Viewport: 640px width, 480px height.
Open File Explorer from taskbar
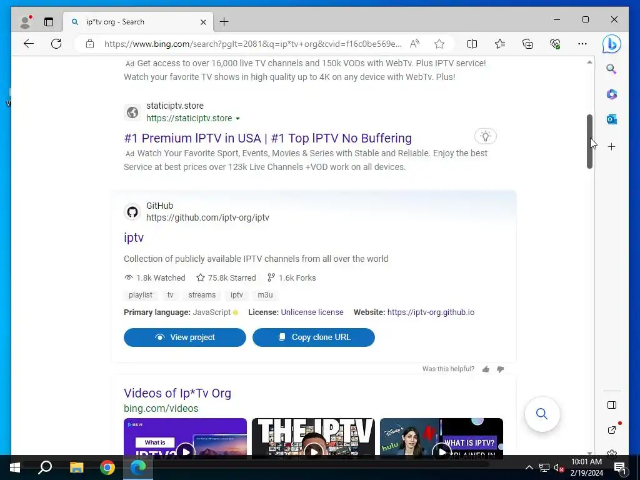(x=76, y=467)
